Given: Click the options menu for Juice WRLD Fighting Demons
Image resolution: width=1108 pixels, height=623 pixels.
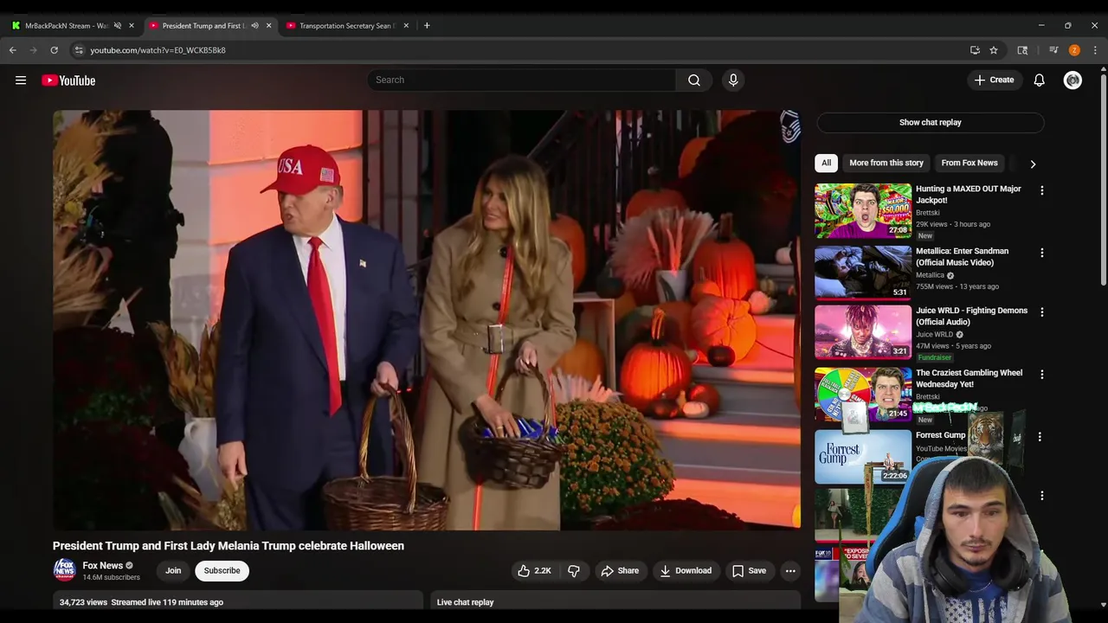Looking at the screenshot, I should (1042, 312).
